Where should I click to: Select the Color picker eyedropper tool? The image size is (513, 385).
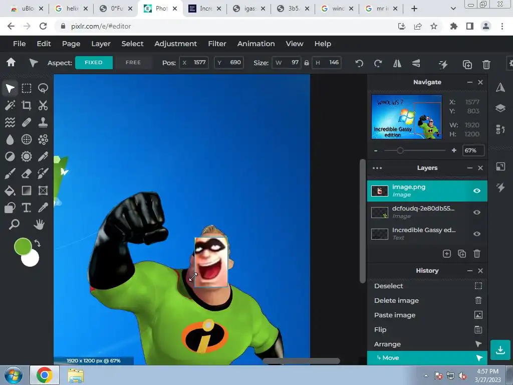[x=43, y=208]
